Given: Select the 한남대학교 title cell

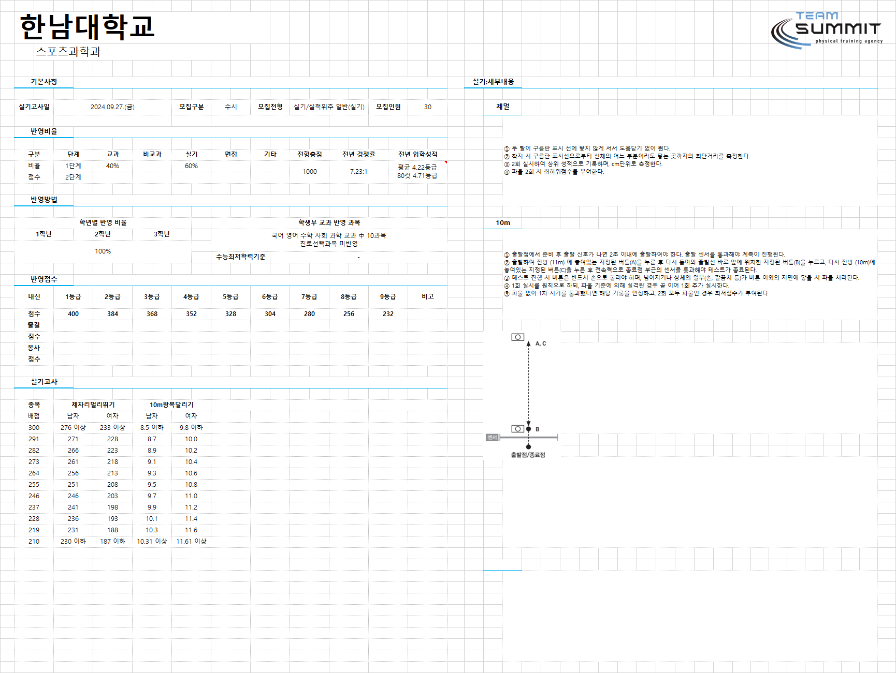Looking at the screenshot, I should (x=87, y=27).
